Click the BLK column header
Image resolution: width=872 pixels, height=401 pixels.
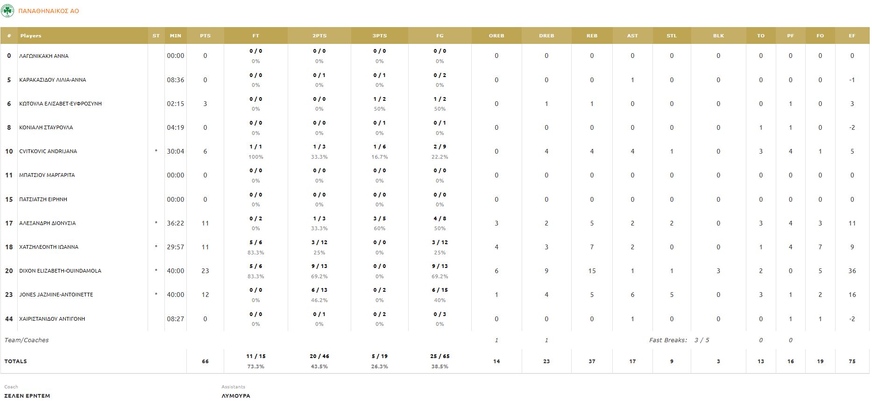point(718,36)
